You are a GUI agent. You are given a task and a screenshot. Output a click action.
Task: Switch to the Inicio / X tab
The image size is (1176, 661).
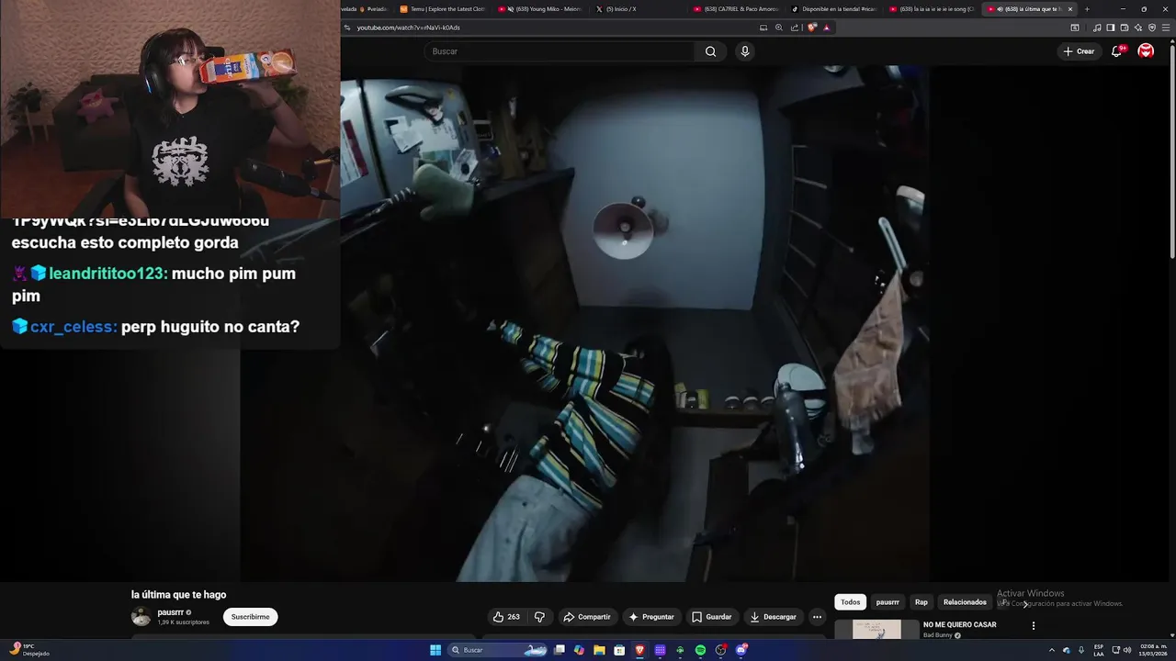click(x=639, y=9)
